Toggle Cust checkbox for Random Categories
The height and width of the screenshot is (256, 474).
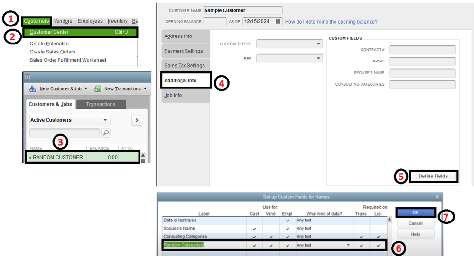[x=254, y=245]
